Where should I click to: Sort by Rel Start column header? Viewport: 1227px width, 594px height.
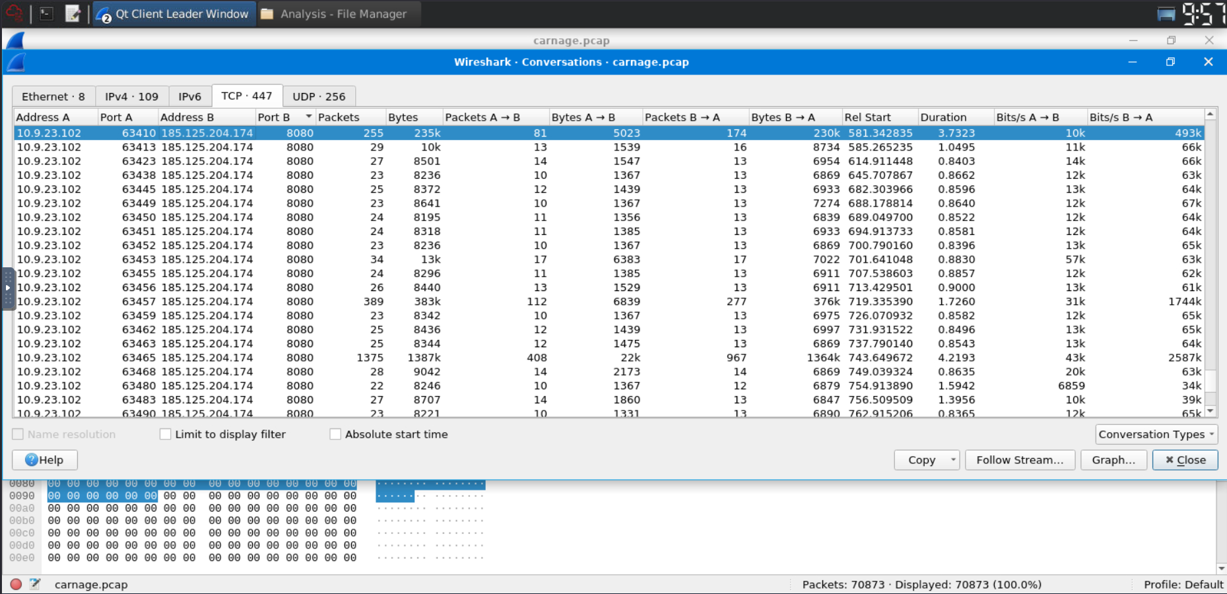coord(880,117)
